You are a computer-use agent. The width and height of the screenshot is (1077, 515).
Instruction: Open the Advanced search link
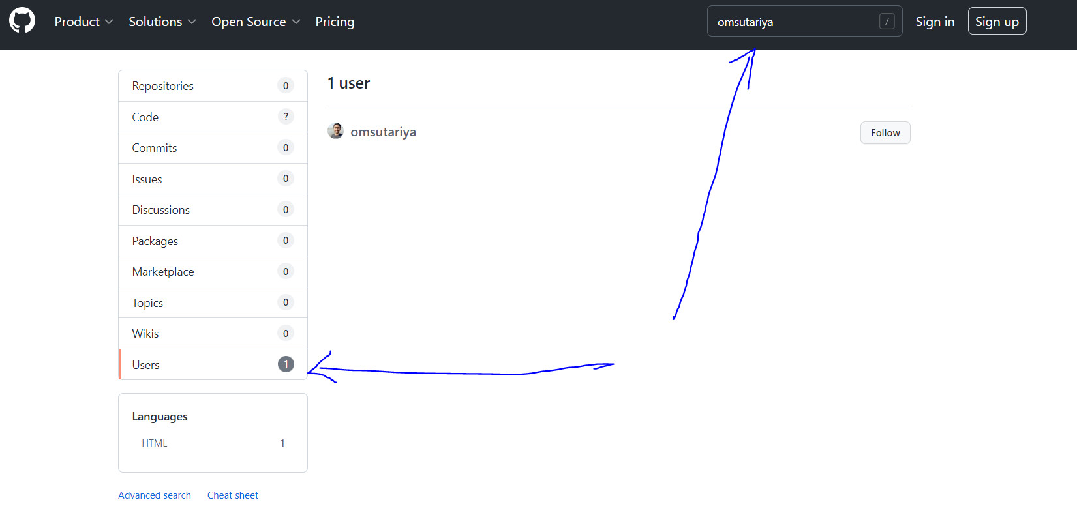(155, 495)
